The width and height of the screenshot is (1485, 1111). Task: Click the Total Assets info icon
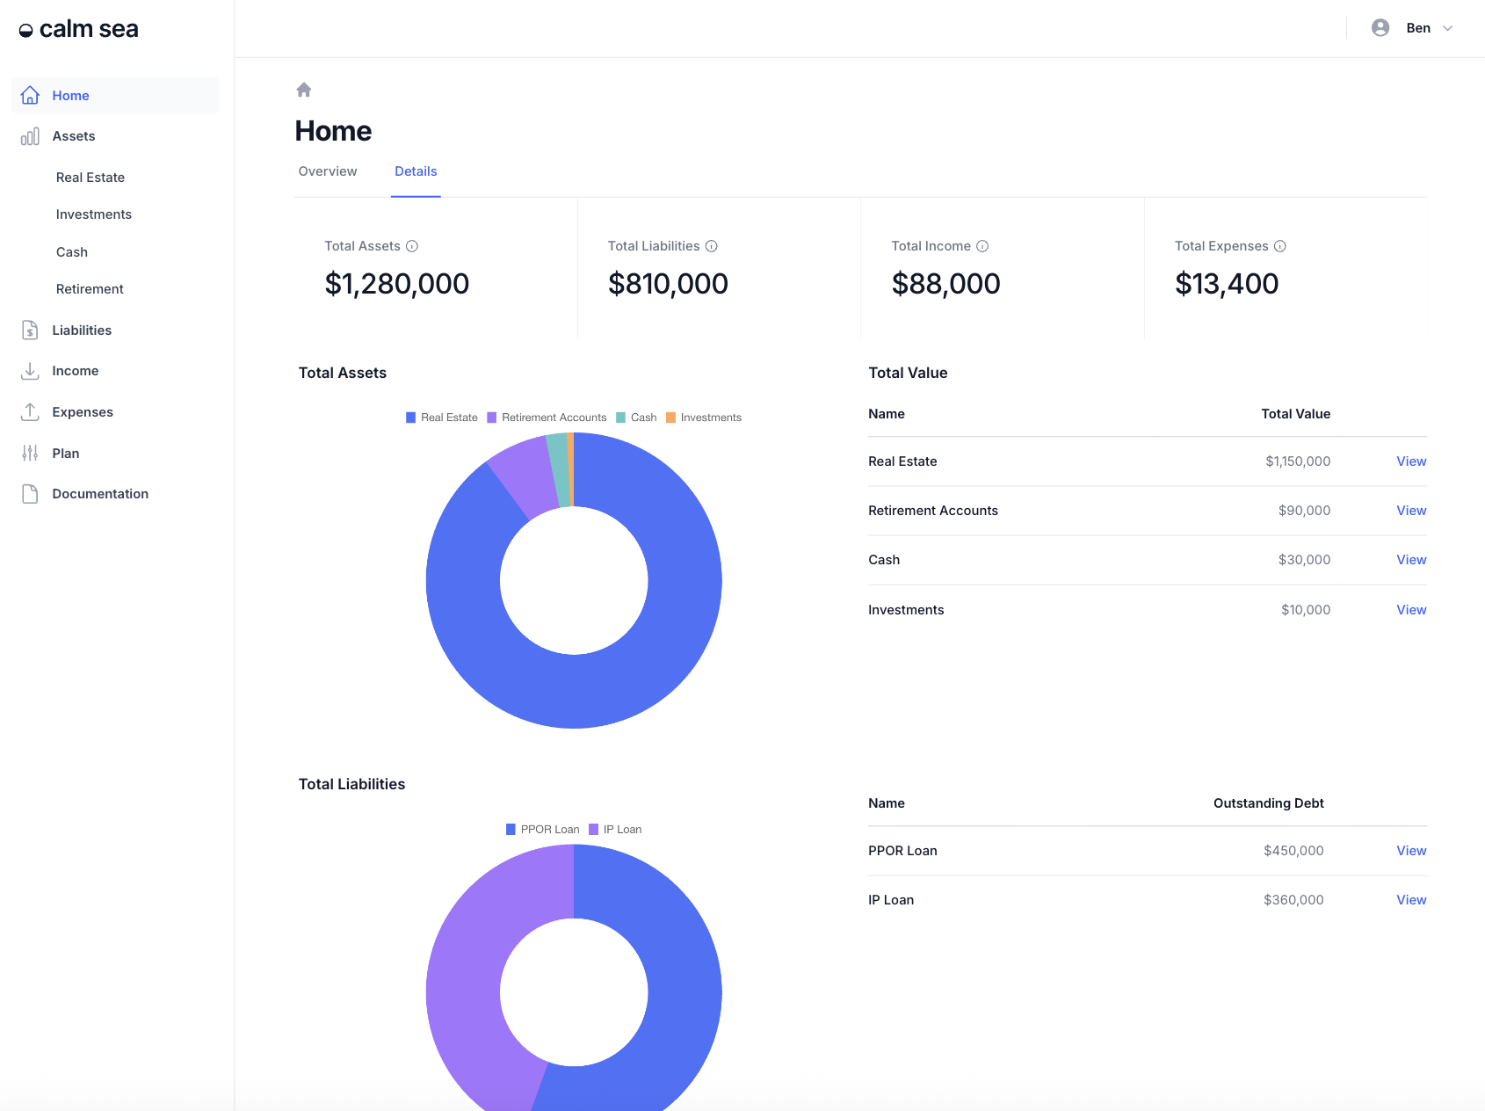[412, 246]
